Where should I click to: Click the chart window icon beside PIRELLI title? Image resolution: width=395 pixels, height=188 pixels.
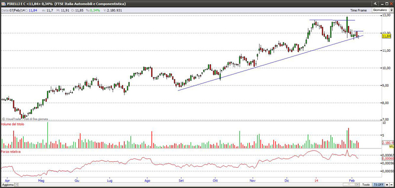pyautogui.click(x=3, y=3)
